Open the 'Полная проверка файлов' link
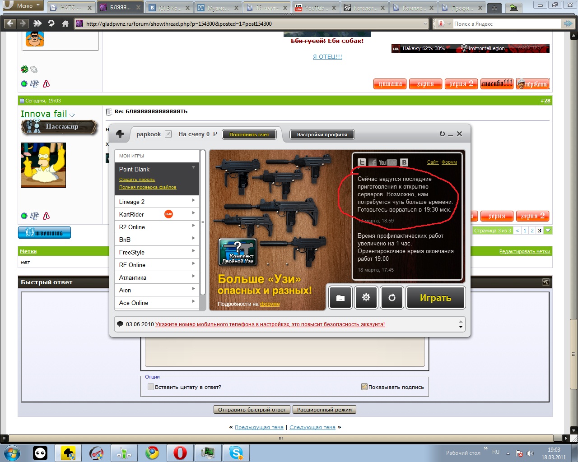Screen dimensions: 578x462 pyautogui.click(x=148, y=187)
